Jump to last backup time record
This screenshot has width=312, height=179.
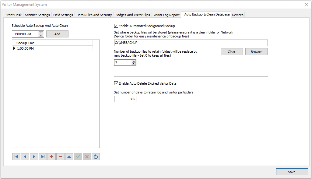43,157
